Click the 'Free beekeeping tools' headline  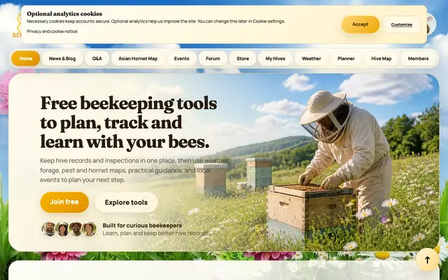pyautogui.click(x=129, y=122)
